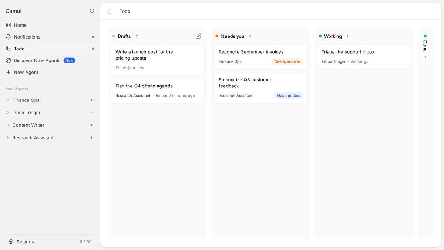This screenshot has height=250, width=444.
Task: Open the Triage the support inbox card
Action: (364, 57)
